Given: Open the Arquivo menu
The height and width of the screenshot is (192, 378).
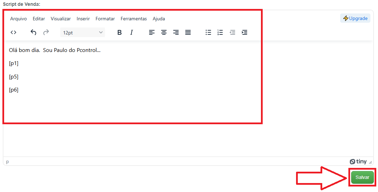Looking at the screenshot, I should pos(19,19).
